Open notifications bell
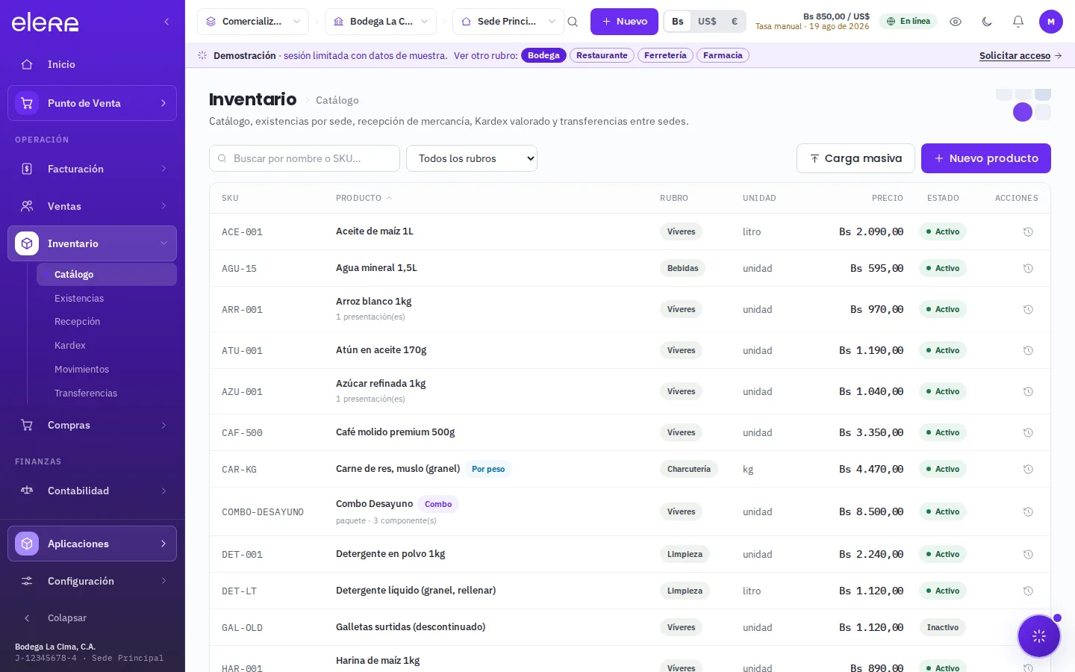The image size is (1075, 672). (1018, 22)
